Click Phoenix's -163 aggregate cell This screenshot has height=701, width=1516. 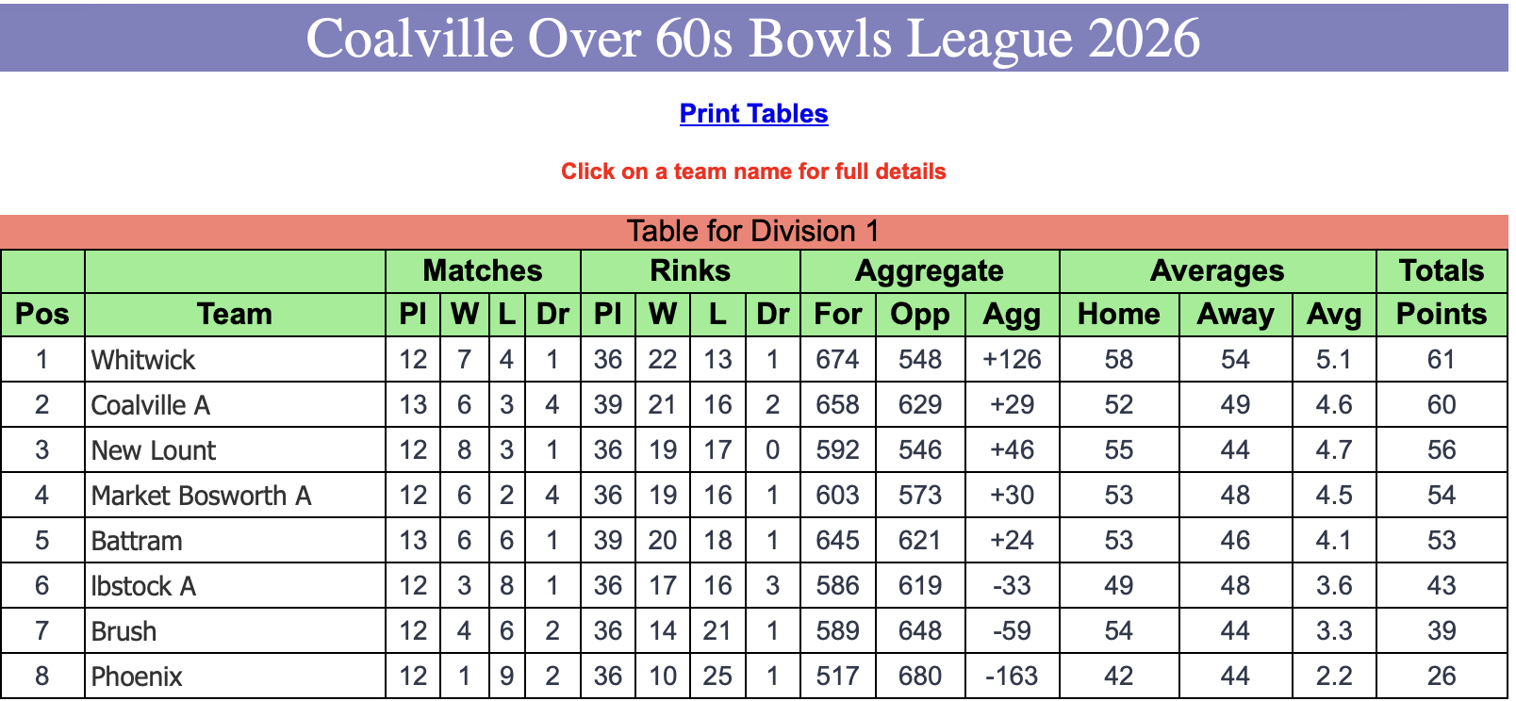[1012, 677]
